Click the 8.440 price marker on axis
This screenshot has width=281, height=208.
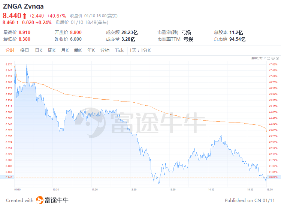click(x=9, y=177)
